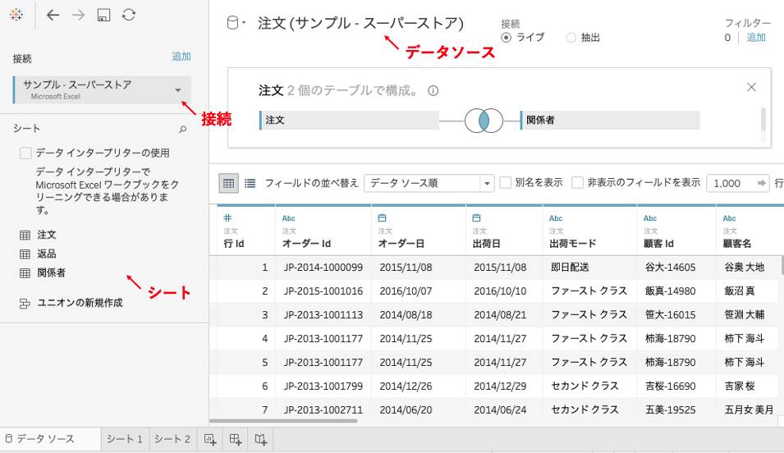Viewport: 784px width, 453px height.
Task: Change the オーダー日 date type icon
Action: pyautogui.click(x=382, y=217)
